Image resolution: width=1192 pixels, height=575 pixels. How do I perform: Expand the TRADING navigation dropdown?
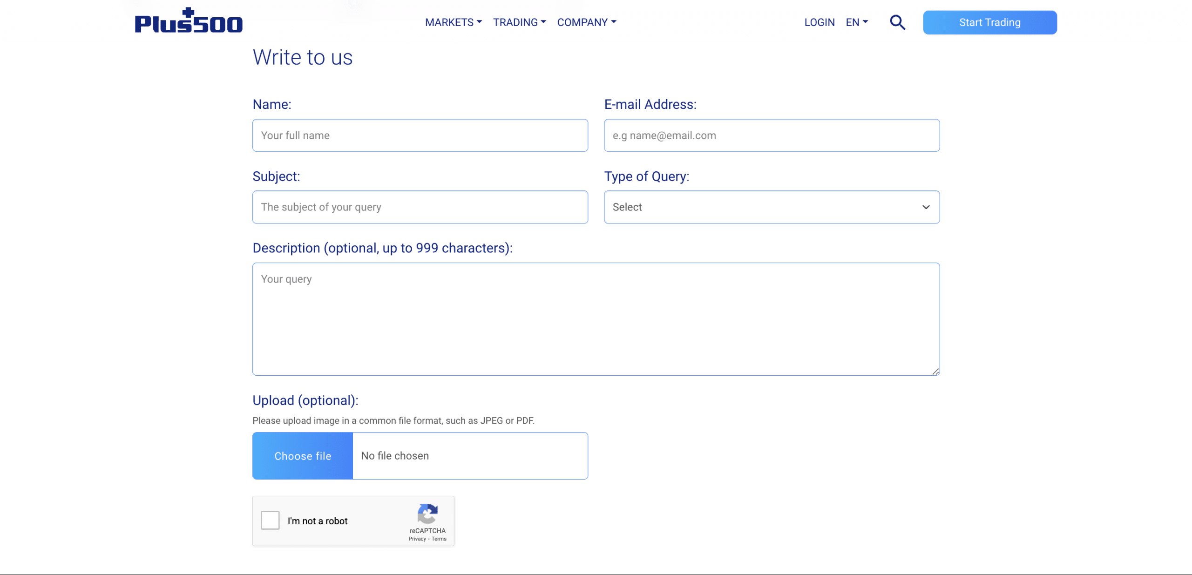[519, 22]
